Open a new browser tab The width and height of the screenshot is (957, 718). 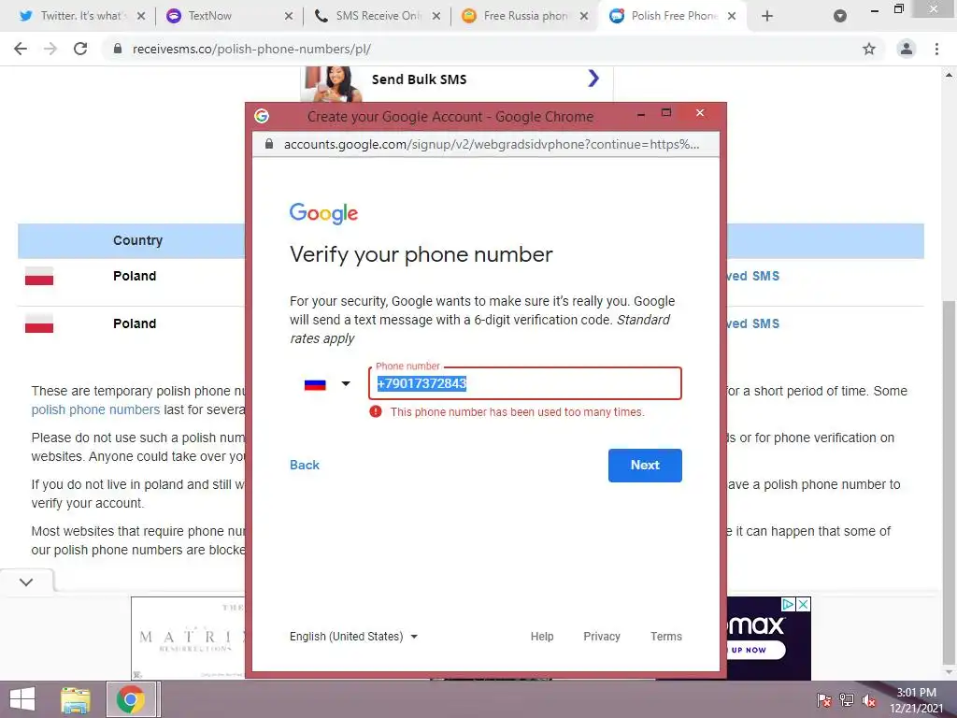pos(767,16)
